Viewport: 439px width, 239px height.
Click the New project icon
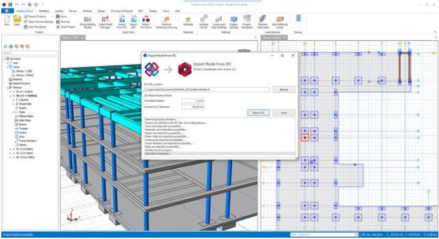6,19
